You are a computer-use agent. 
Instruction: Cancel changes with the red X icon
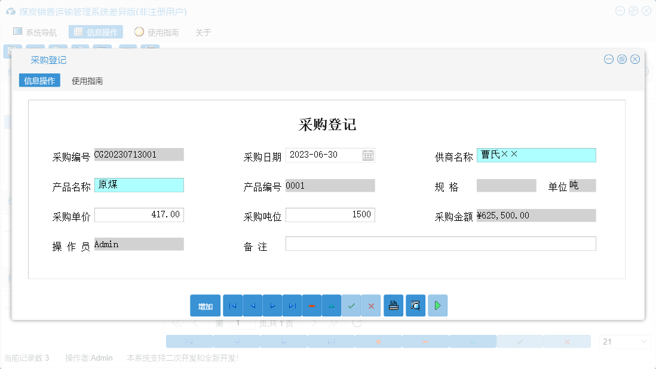(x=371, y=305)
